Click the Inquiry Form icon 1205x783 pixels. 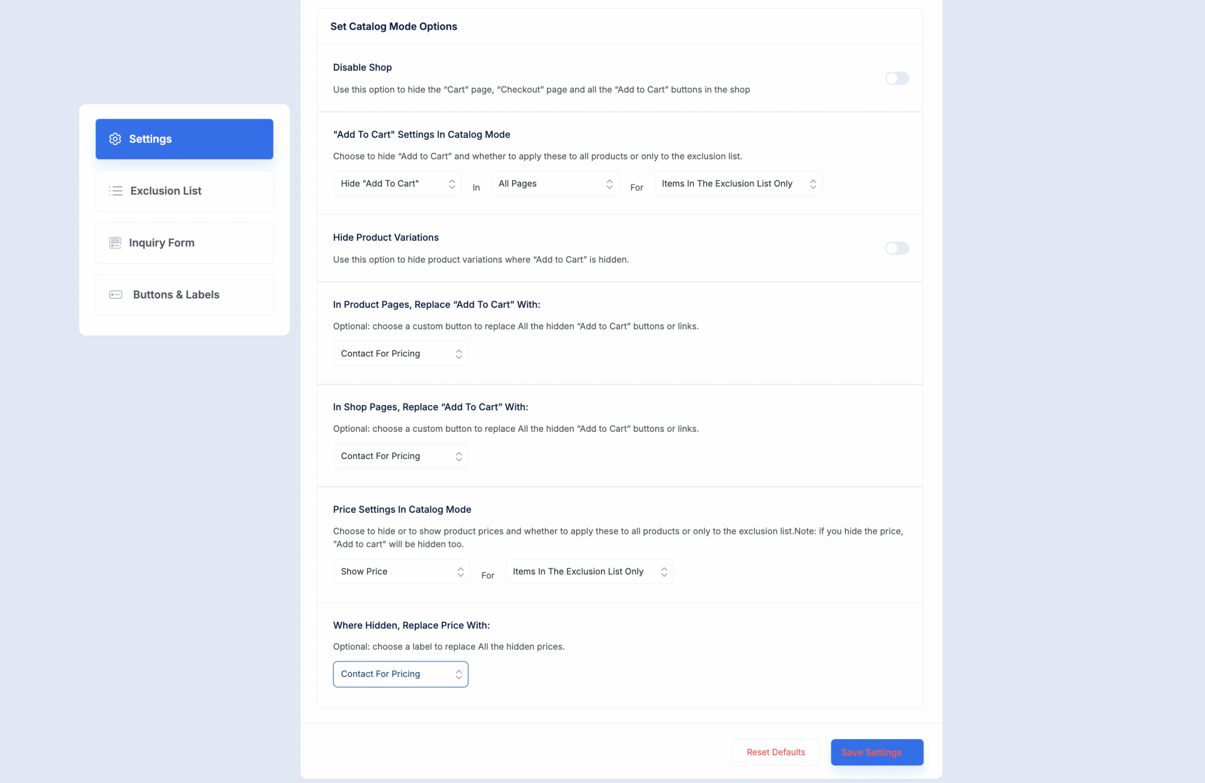click(x=115, y=242)
